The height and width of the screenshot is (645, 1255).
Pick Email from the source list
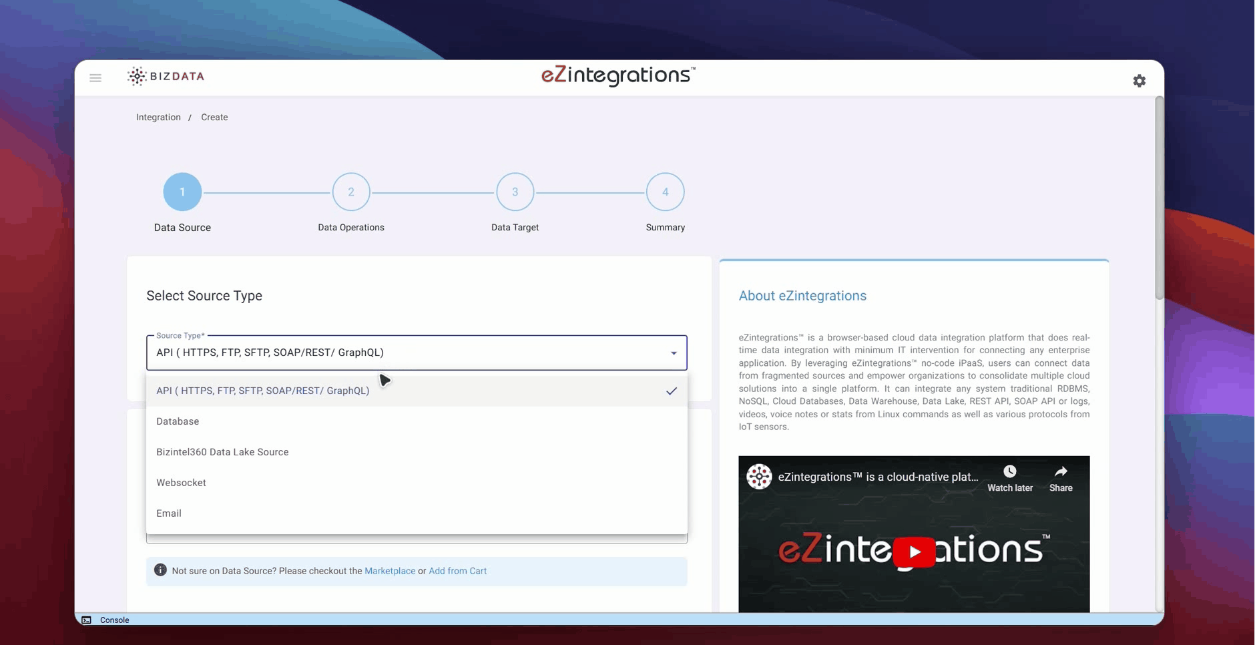click(169, 513)
